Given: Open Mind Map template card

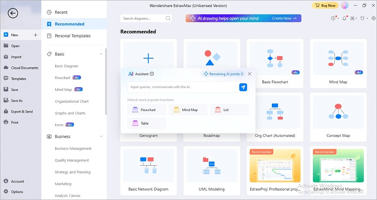Looking at the screenshot, I should pyautogui.click(x=338, y=64).
